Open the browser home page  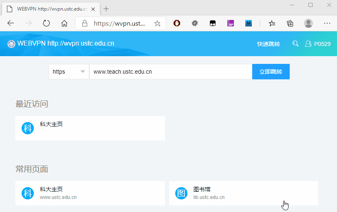[64, 23]
